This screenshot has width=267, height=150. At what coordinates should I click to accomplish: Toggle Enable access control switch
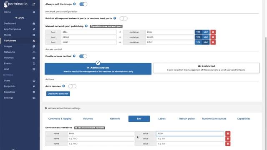(83, 56)
